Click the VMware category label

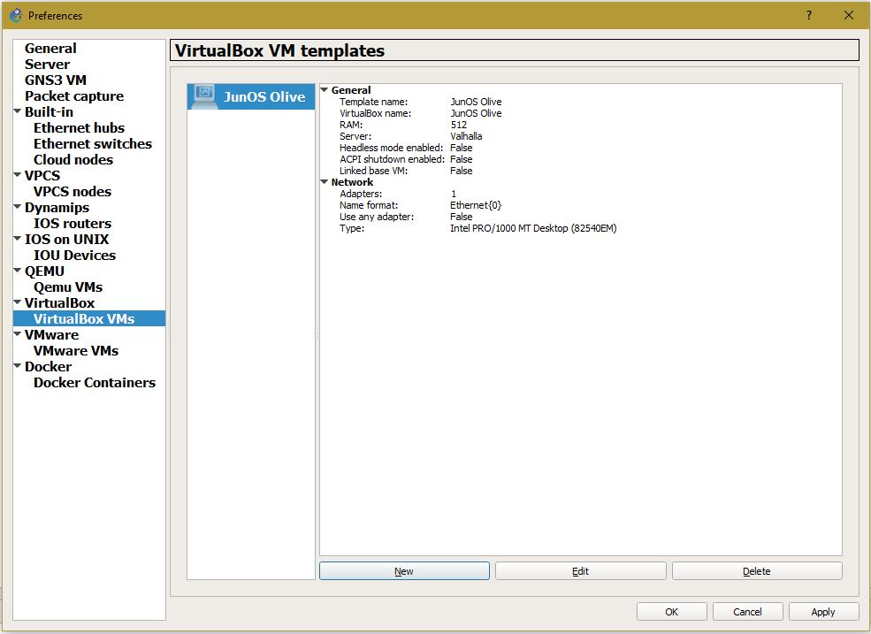(51, 335)
